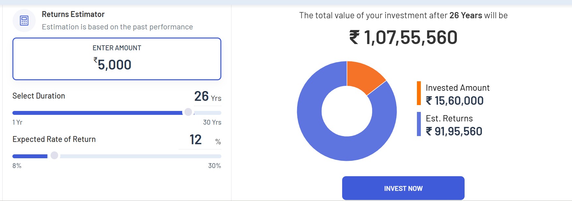Click the duration slider handle
572x201 pixels.
(188, 112)
